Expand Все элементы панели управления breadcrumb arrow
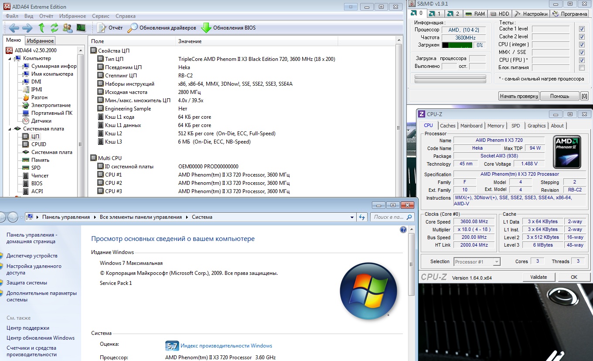This screenshot has width=593, height=361. point(187,217)
